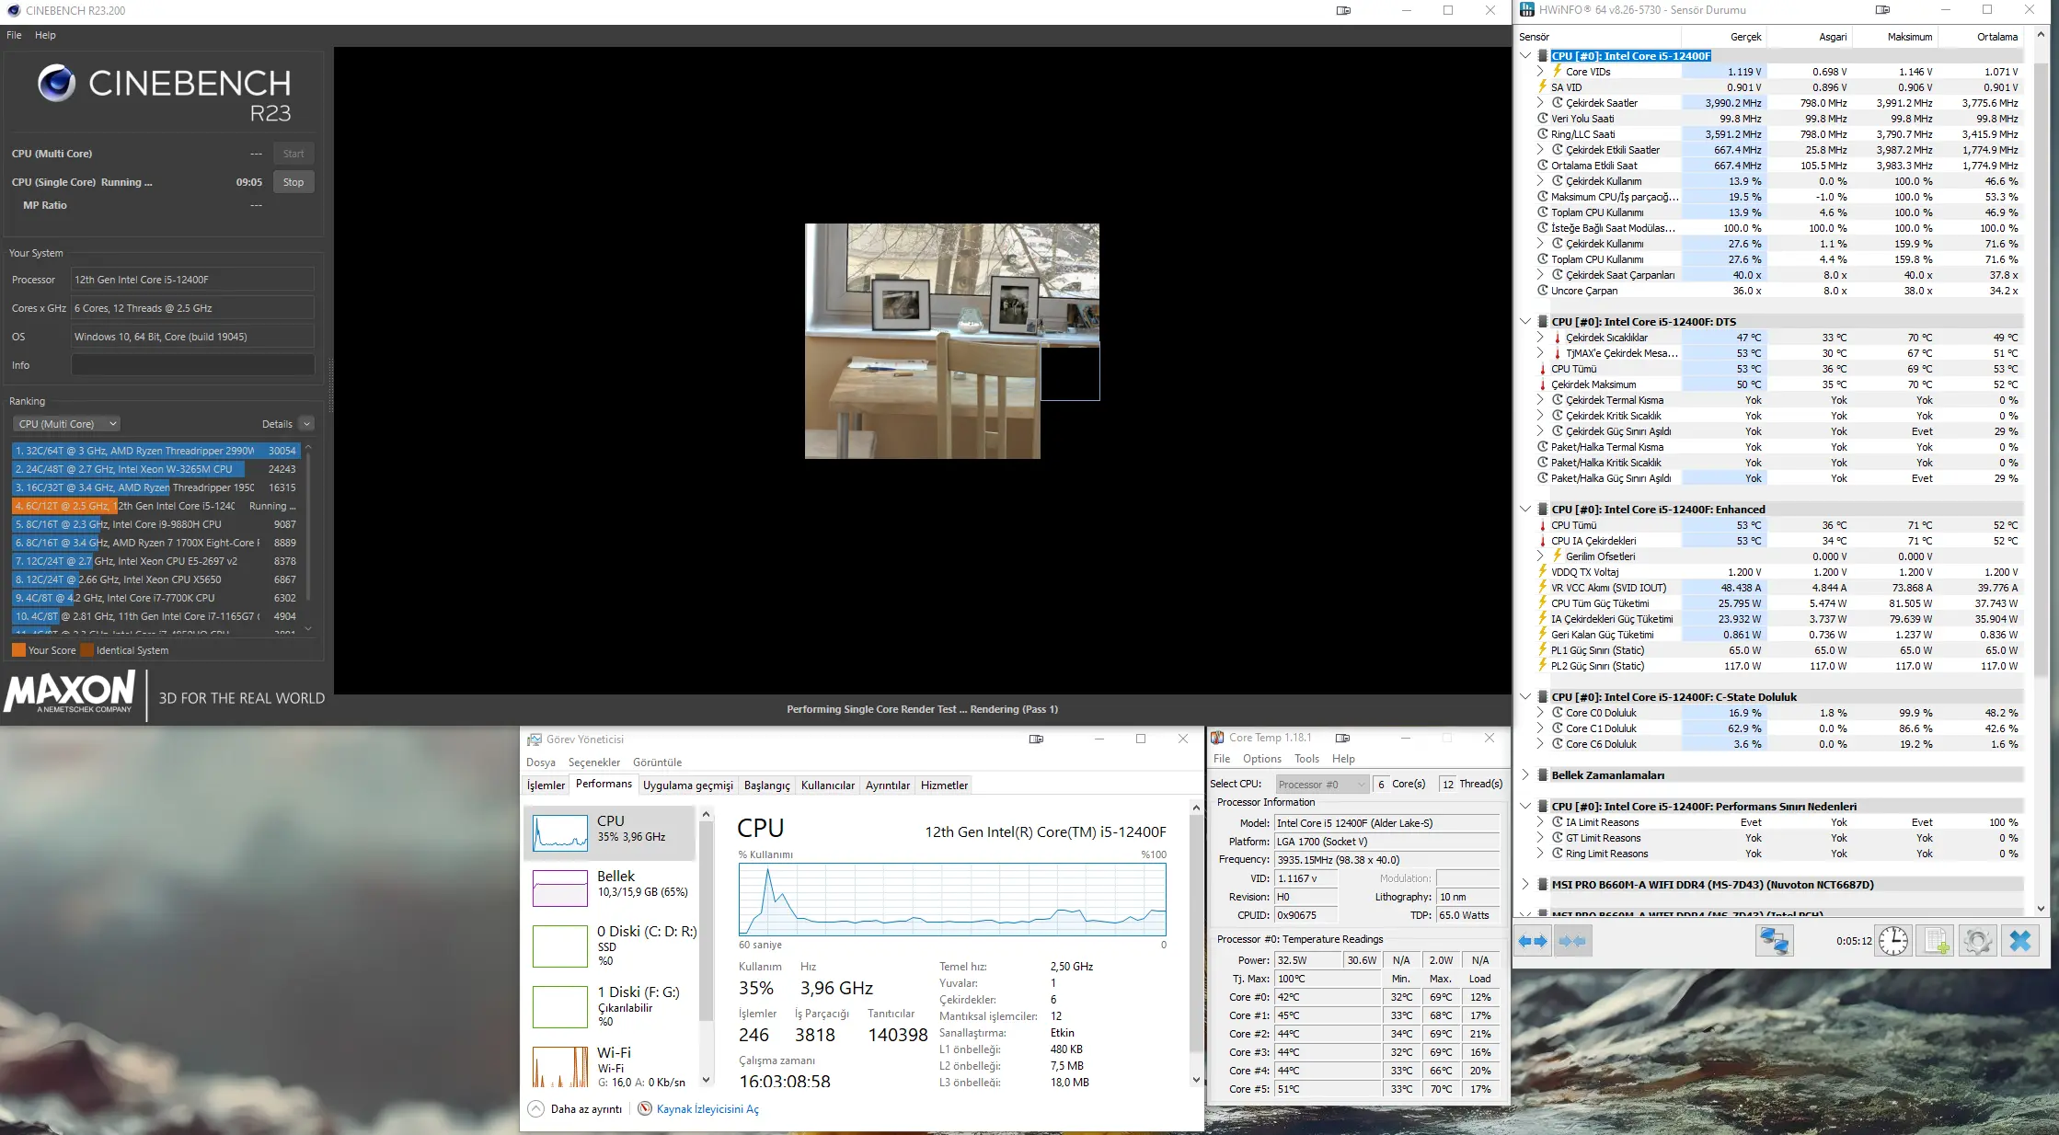Expand Core VIDs row in HWiNFO

click(1540, 72)
